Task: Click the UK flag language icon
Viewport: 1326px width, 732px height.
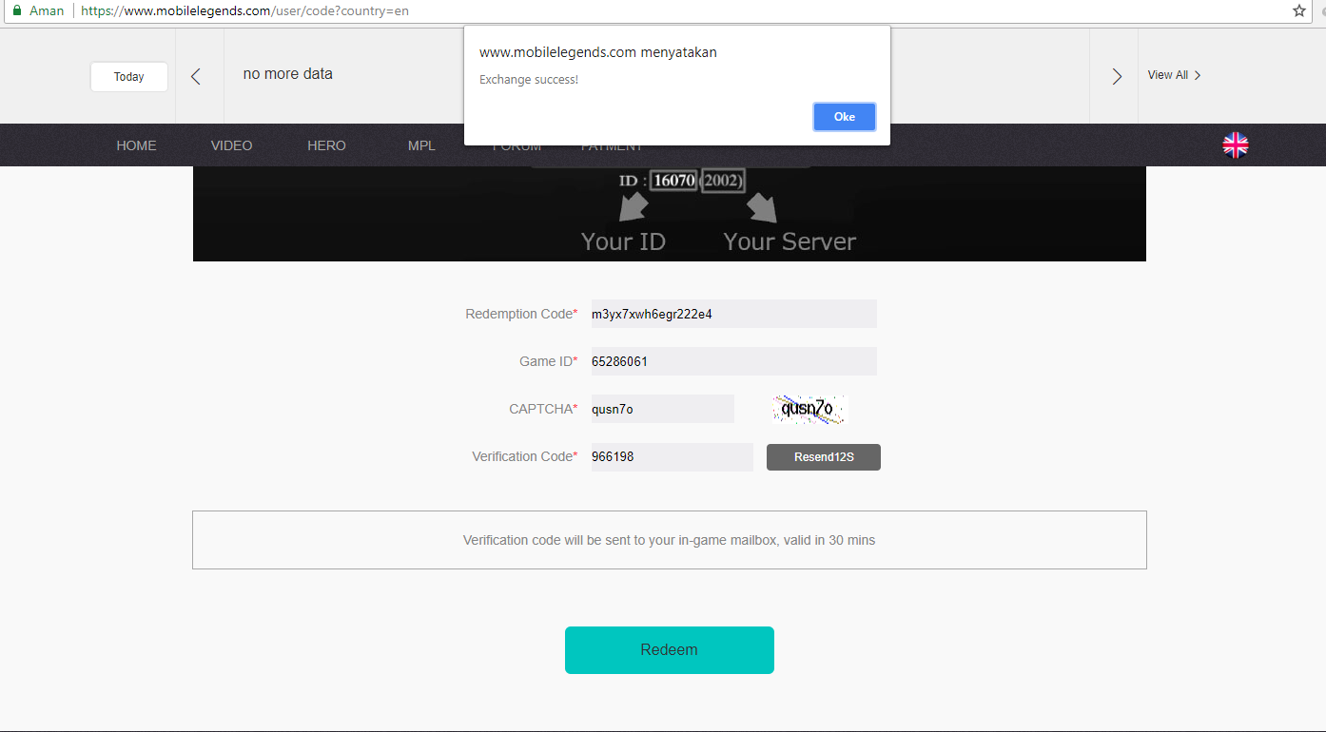Action: click(1235, 144)
